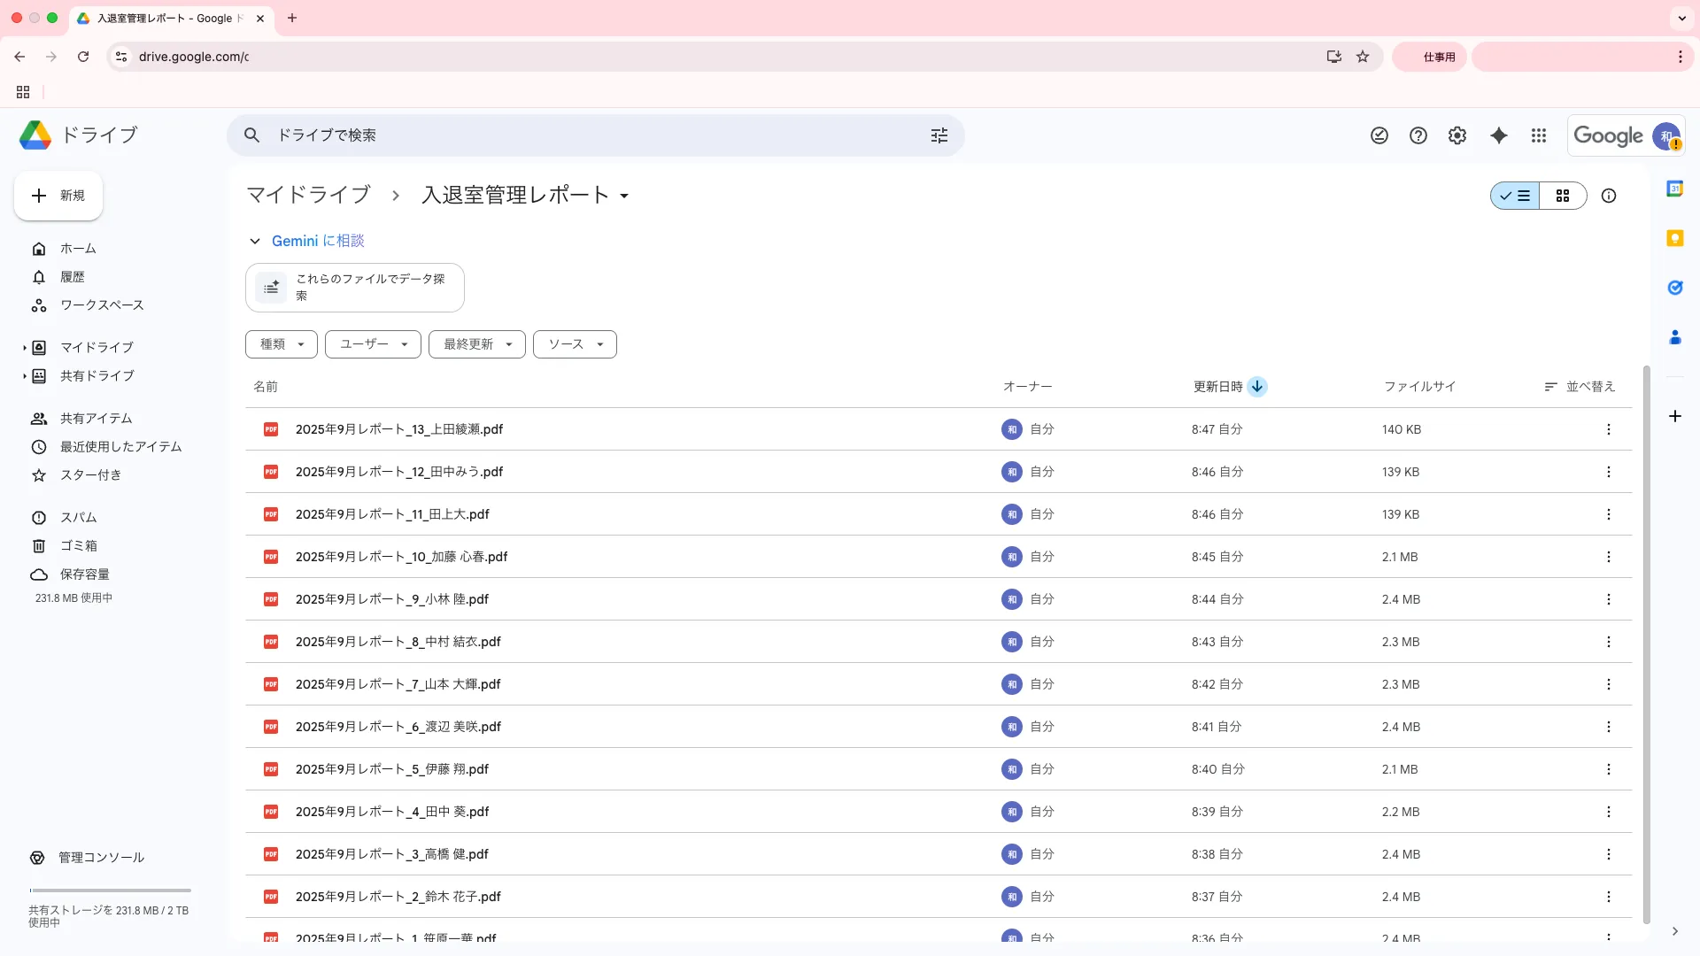Open the Drive settings gear icon
Screen dimensions: 1700x956
[x=1457, y=135]
